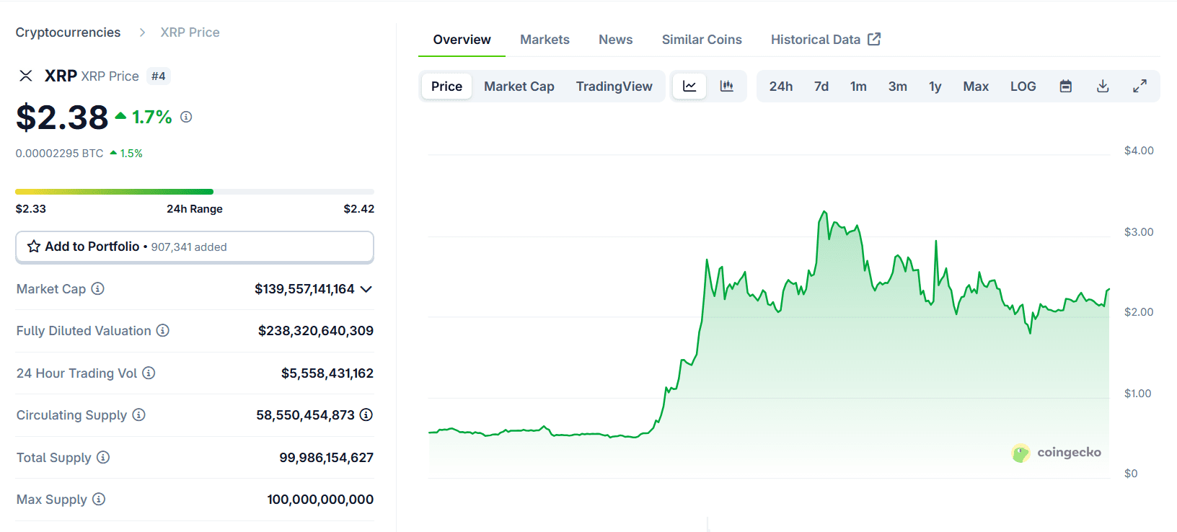Click the 100,000,000,000 max supply value

pos(320,500)
